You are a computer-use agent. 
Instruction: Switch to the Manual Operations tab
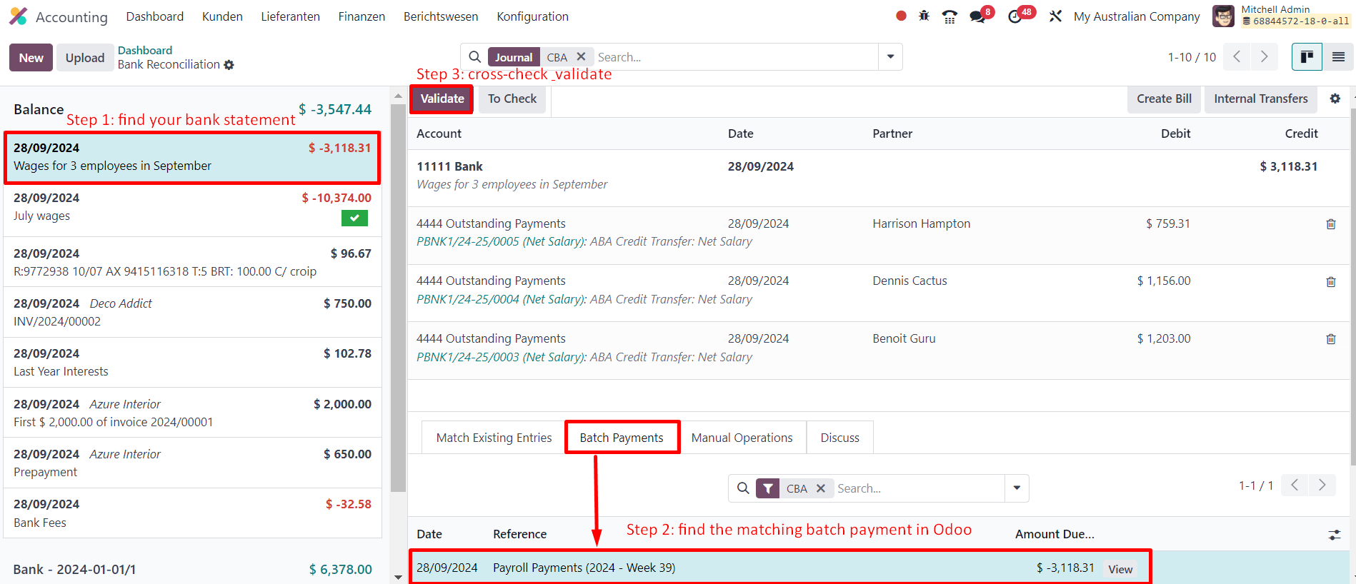(x=742, y=438)
